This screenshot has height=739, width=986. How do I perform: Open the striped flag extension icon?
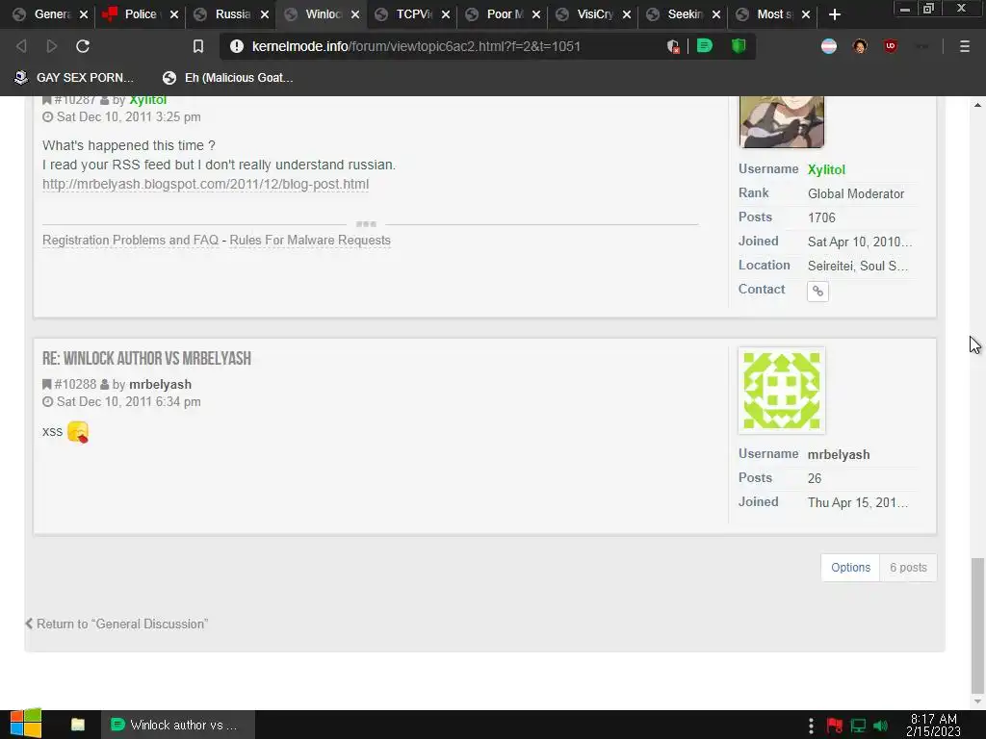[x=829, y=46]
